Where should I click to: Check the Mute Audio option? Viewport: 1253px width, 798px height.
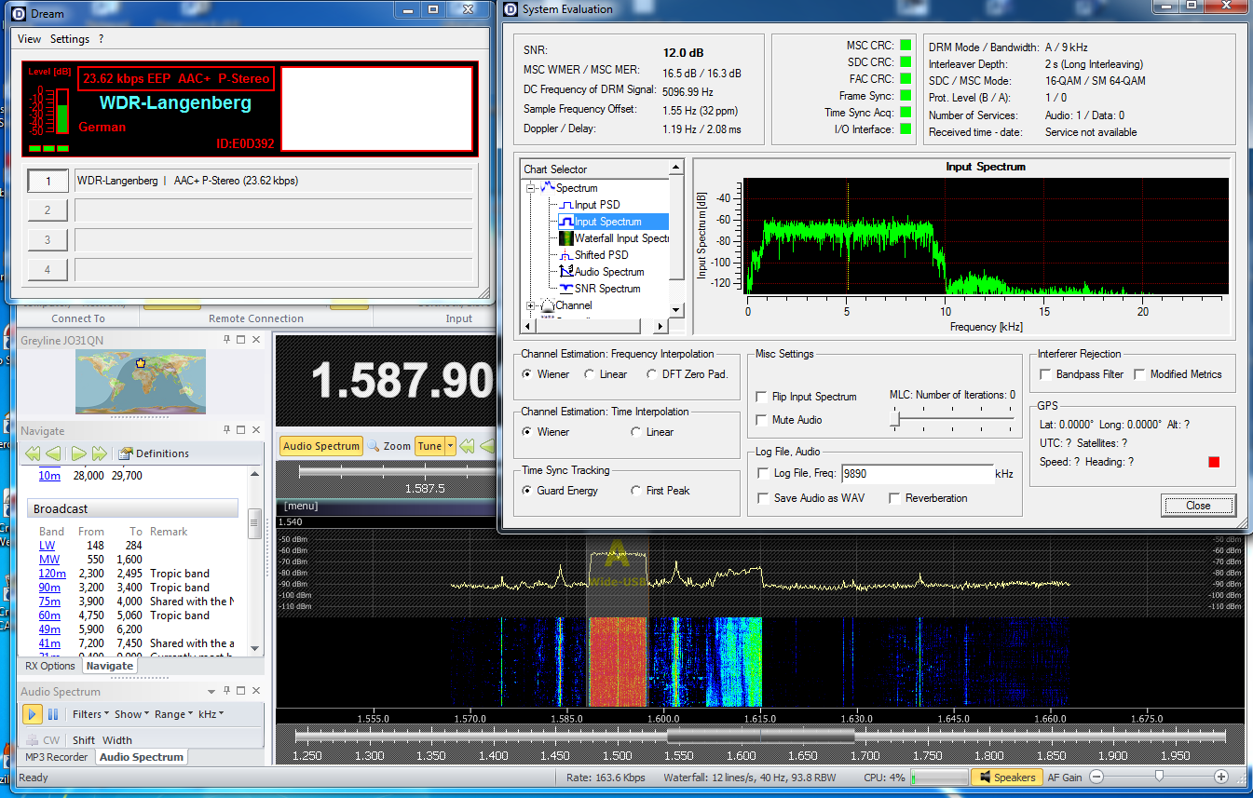(x=763, y=420)
